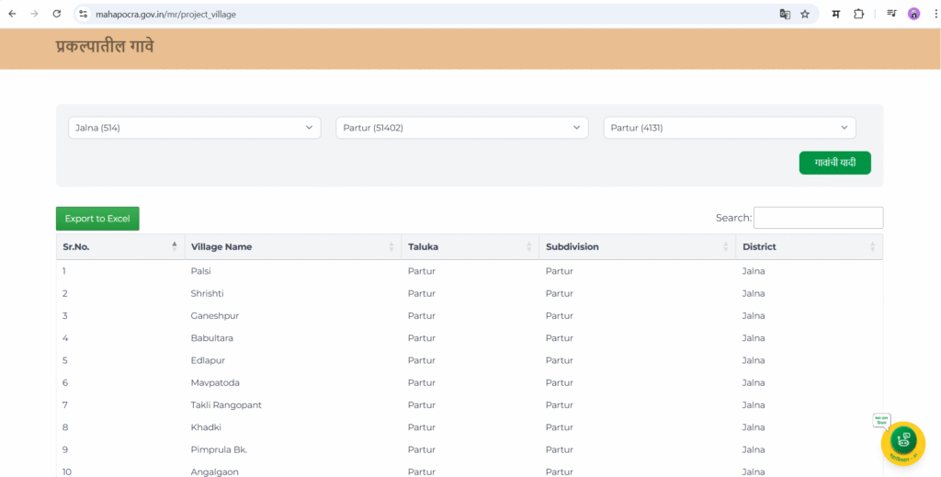Open the site information icon in address bar
This screenshot has width=941, height=477.
point(83,14)
